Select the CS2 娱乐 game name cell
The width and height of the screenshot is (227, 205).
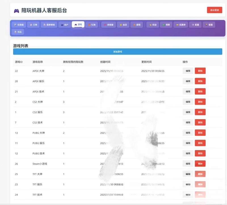tap(37, 112)
